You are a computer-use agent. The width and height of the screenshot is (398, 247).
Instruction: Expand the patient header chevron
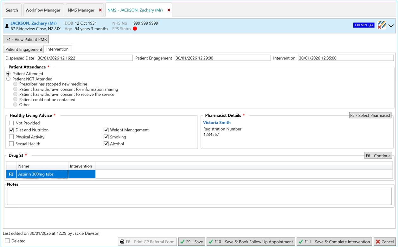(391, 26)
